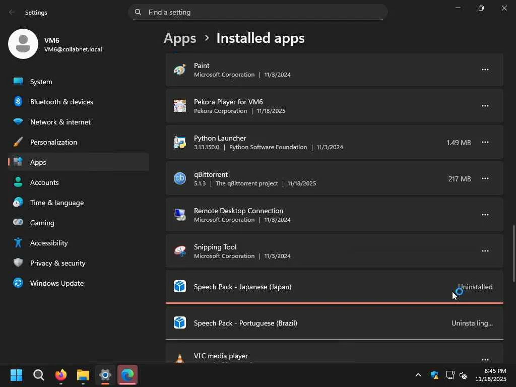Open Firefox from the taskbar
The height and width of the screenshot is (387, 516).
(61, 375)
